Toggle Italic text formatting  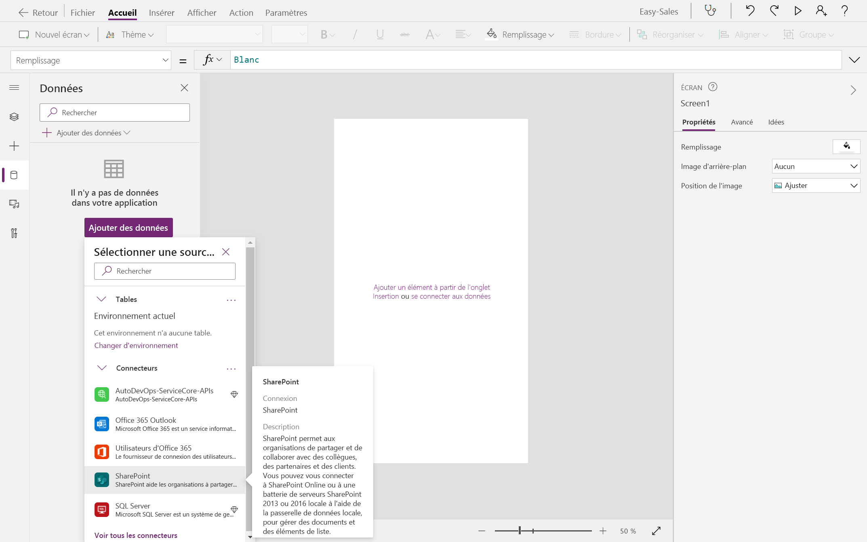click(355, 35)
